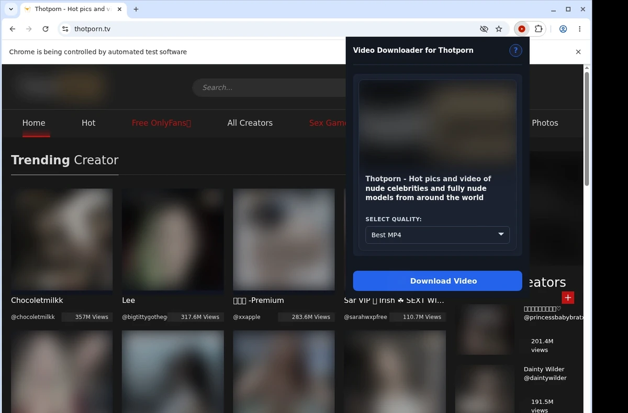This screenshot has width=628, height=413.
Task: Click the blurred site logo in the header
Action: 61,86
